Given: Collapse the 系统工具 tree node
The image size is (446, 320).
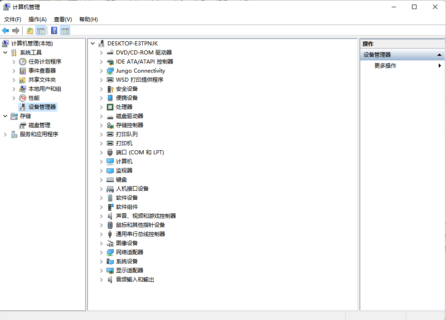Looking at the screenshot, I should click(x=5, y=53).
